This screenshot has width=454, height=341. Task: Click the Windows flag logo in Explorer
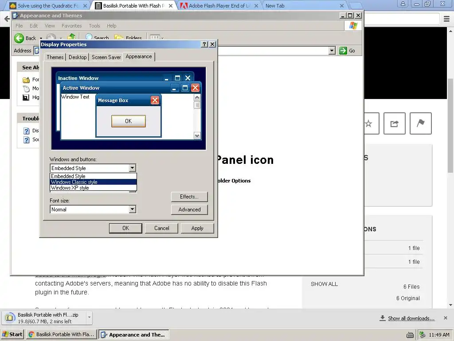[x=353, y=25]
